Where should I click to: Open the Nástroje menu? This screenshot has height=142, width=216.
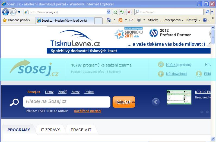[x=193, y=20]
